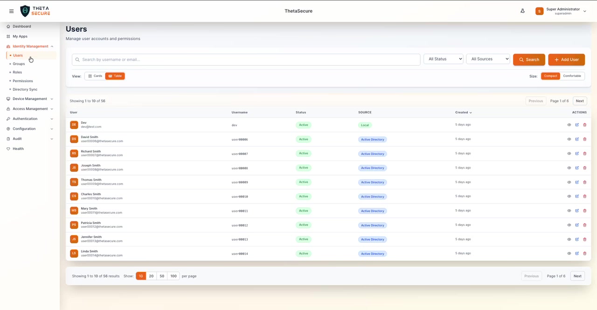Screen dimensions: 597x310
Task: Click the ThetaSecure logo in sidebar
Action: [x=35, y=11]
